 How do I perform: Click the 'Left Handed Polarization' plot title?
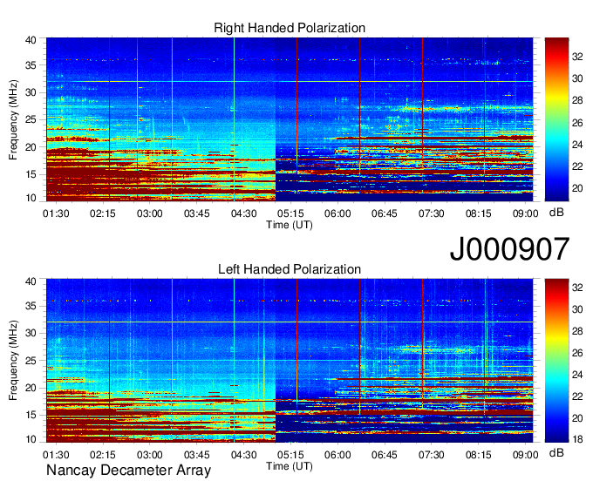pos(290,269)
